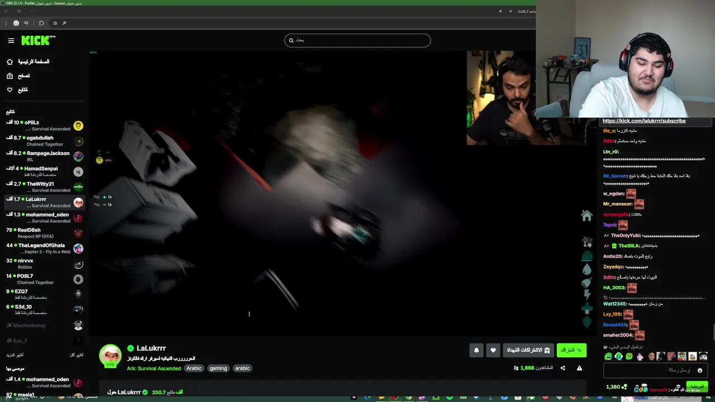
Task: Open new browser tab with plus
Action: [x=500, y=11]
